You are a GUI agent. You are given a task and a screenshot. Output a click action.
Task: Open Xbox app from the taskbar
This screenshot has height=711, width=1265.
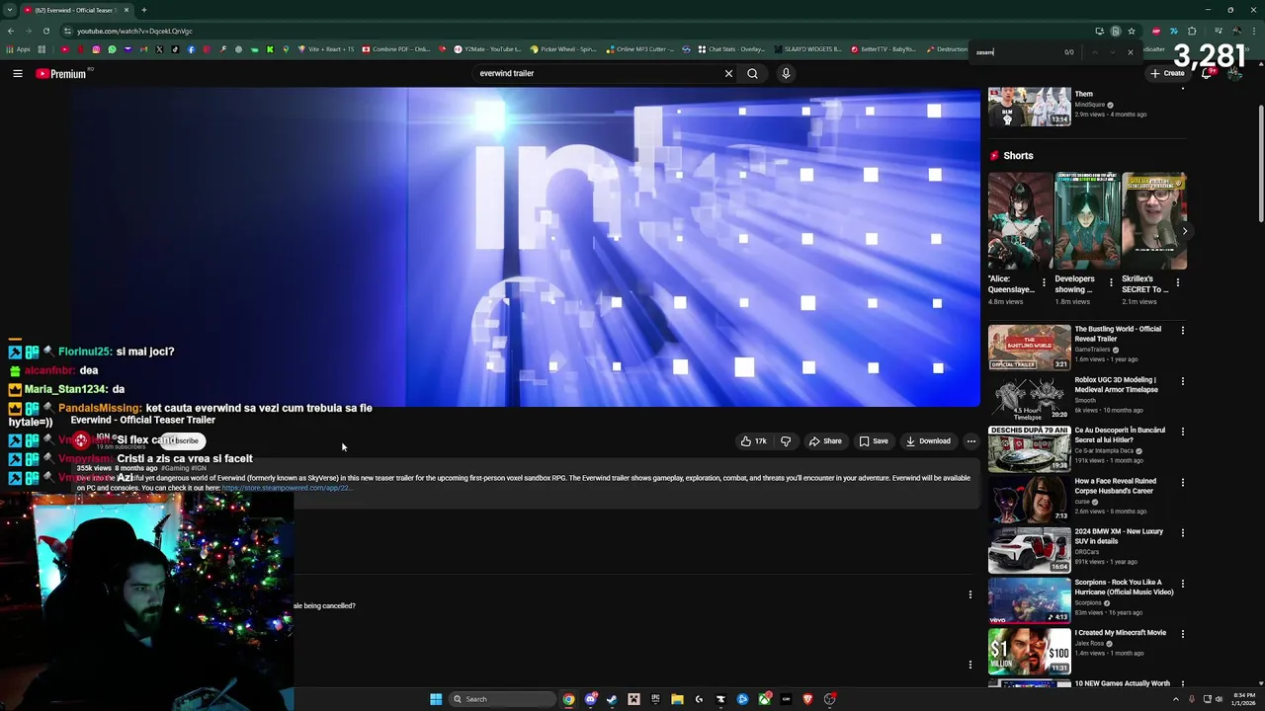tap(765, 699)
